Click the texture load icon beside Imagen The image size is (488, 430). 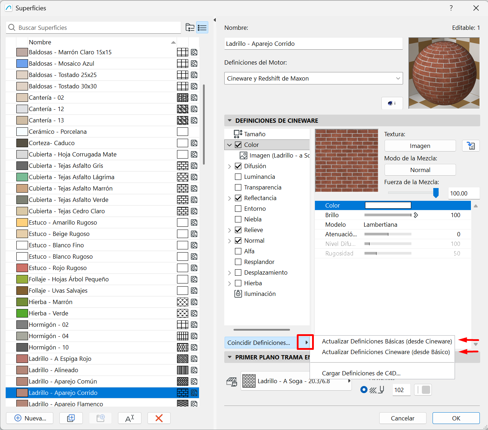(x=471, y=146)
